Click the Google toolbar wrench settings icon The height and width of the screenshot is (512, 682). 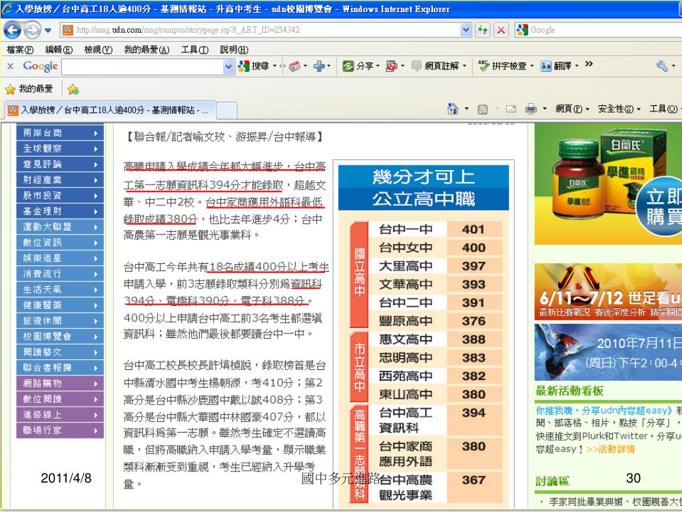661,66
